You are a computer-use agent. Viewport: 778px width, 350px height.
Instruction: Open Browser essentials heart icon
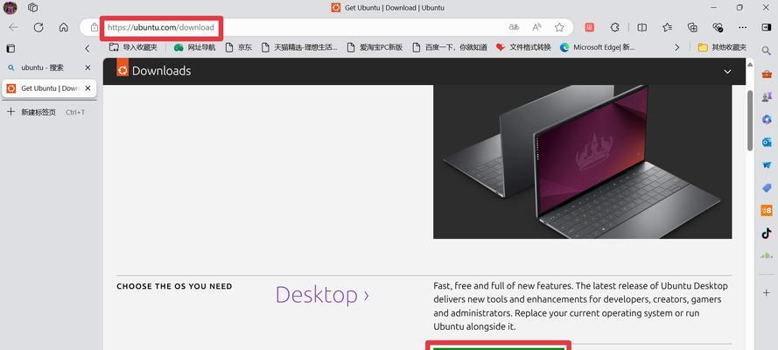(x=718, y=27)
